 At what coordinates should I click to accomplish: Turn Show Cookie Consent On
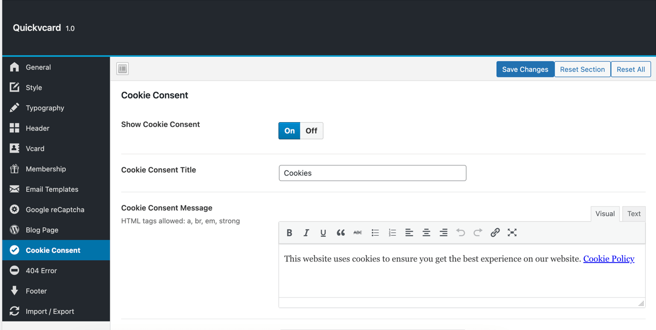tap(289, 131)
